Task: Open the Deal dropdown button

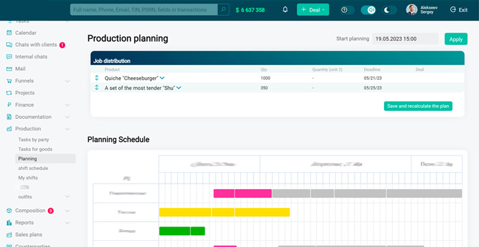Action: point(313,10)
